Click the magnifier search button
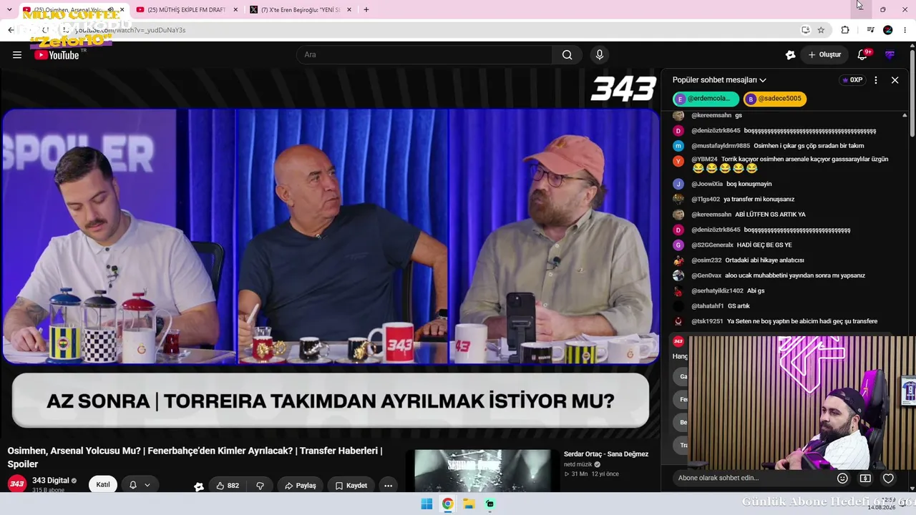Screen dimensions: 916x515 [567, 55]
